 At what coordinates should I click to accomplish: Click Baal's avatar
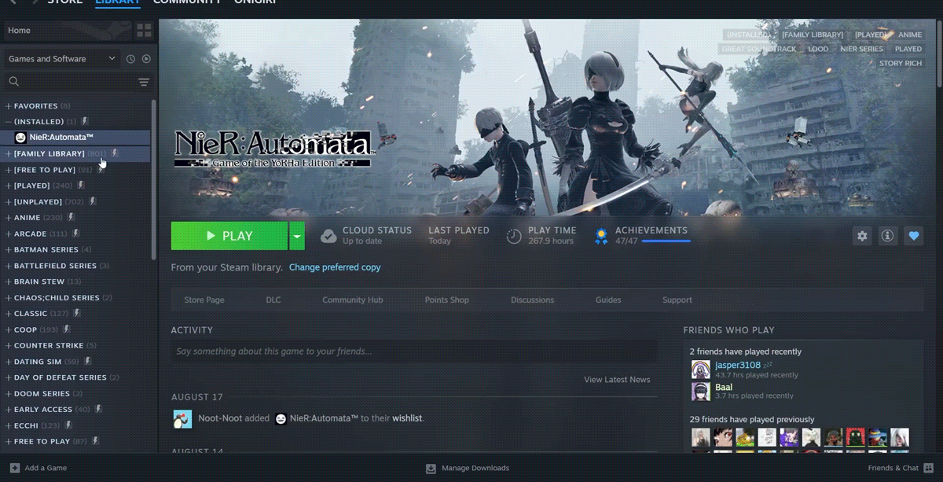pyautogui.click(x=700, y=391)
